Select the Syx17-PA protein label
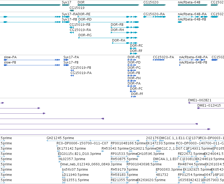 [x=71, y=57]
